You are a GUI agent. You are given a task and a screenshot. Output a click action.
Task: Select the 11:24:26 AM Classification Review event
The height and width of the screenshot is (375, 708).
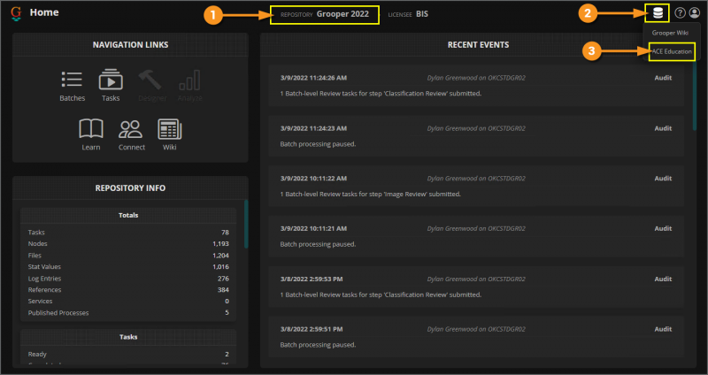(476, 86)
